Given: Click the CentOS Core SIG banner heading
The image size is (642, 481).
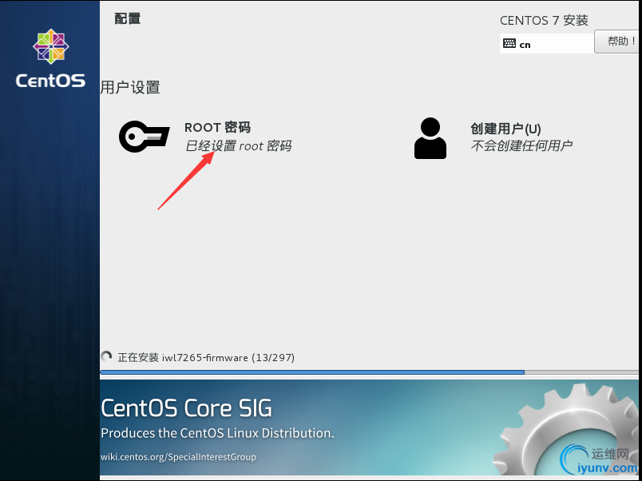Looking at the screenshot, I should click(186, 408).
